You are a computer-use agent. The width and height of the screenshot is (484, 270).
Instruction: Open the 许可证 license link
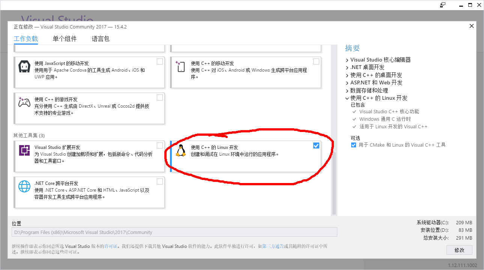click(x=111, y=246)
